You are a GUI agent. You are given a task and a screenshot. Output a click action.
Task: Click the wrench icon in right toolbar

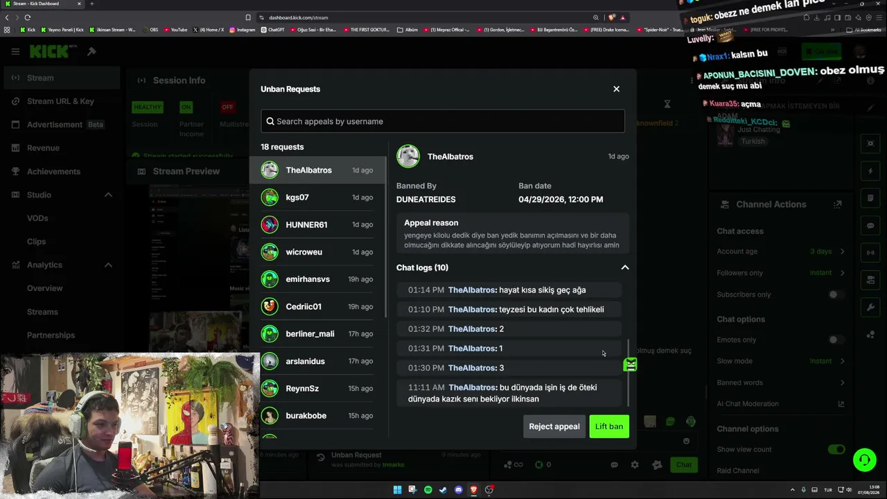[x=871, y=307]
